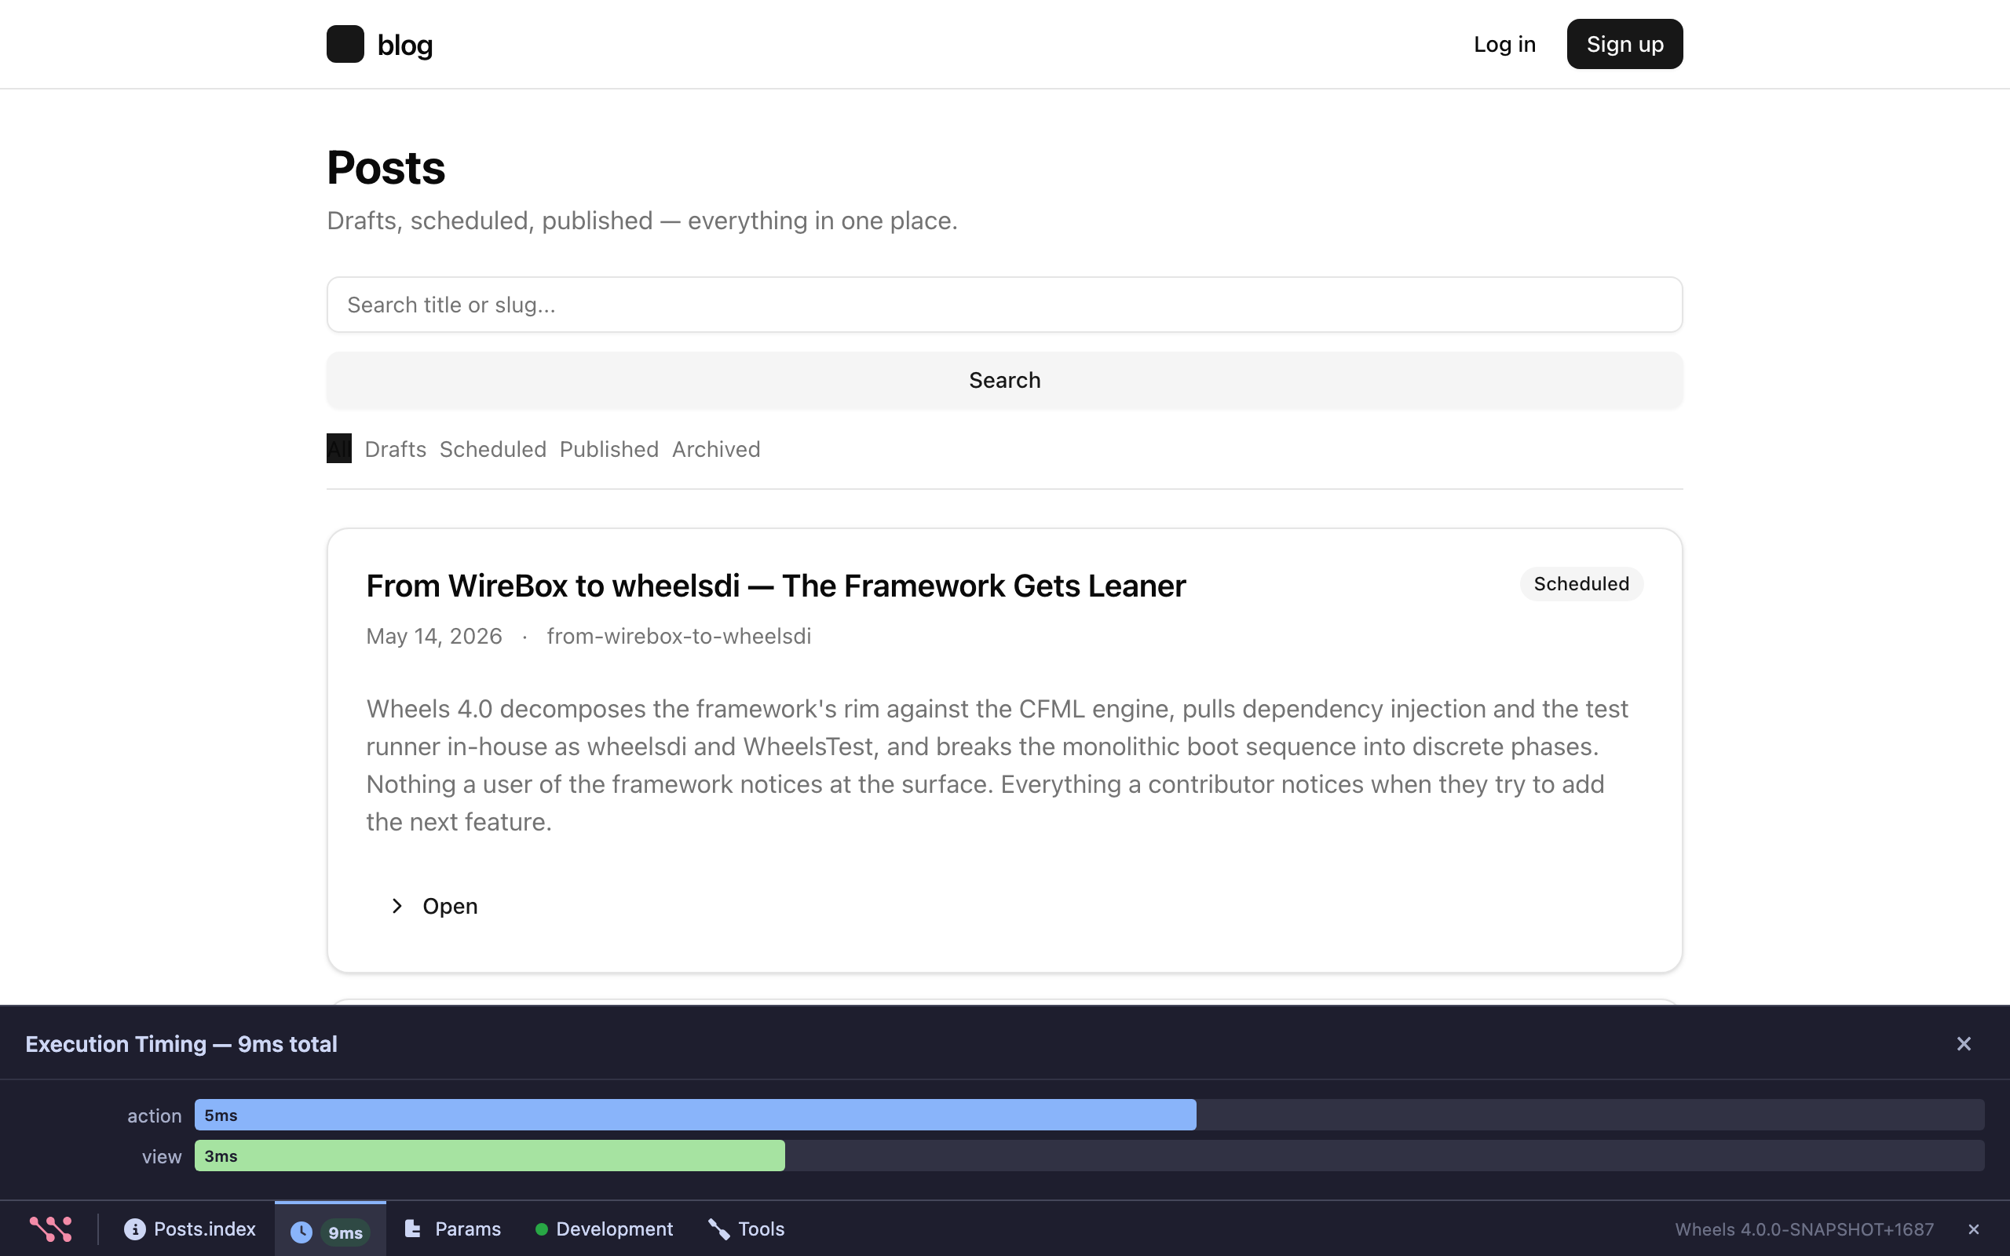Open the Posts.index info item
2010x1256 pixels.
189,1229
